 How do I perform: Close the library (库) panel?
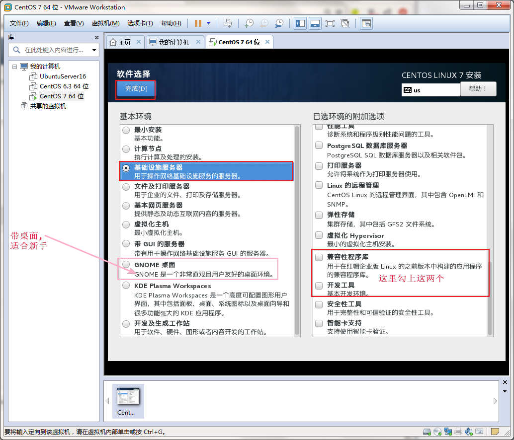coord(97,38)
